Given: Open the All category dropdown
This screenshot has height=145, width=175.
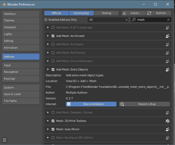Looking at the screenshot, I should click(108, 20).
